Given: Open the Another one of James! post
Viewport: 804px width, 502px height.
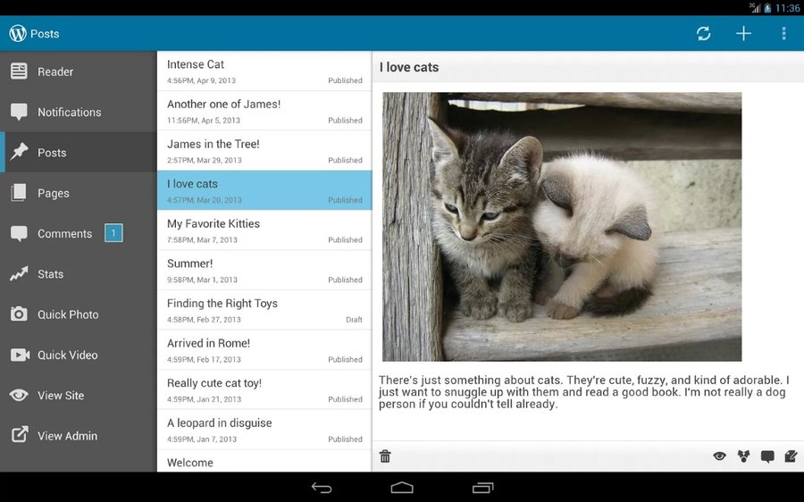Looking at the screenshot, I should click(264, 111).
